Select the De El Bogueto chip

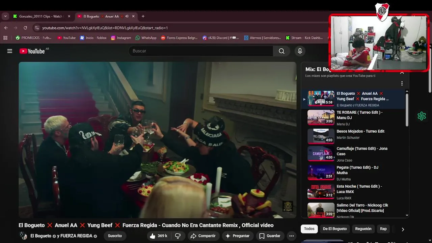(335, 229)
